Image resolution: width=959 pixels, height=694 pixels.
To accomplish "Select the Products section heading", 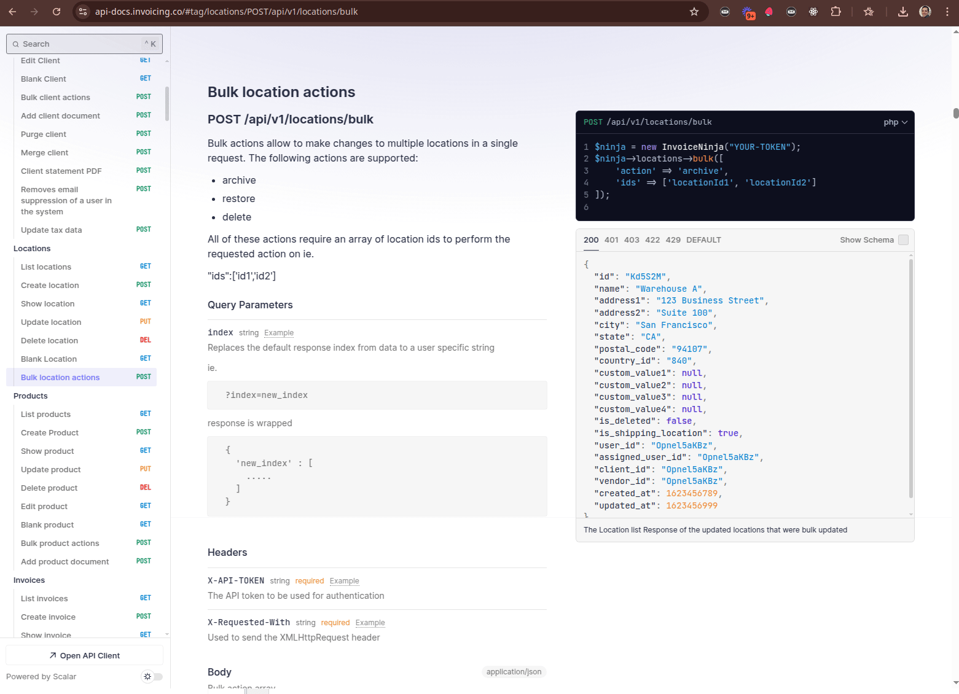I will pyautogui.click(x=31, y=396).
